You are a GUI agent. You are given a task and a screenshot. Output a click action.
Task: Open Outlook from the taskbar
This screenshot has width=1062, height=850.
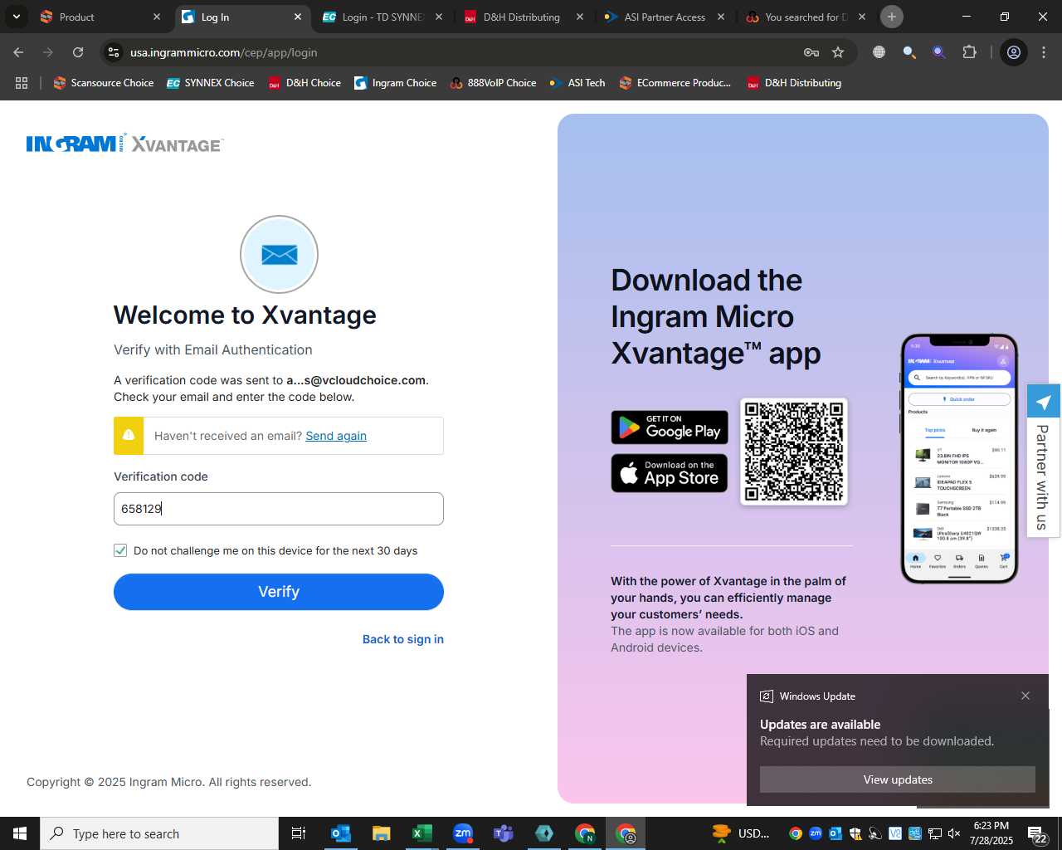click(x=341, y=833)
